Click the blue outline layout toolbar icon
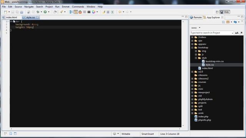Viewport: 246px width, 138px height. [71, 12]
